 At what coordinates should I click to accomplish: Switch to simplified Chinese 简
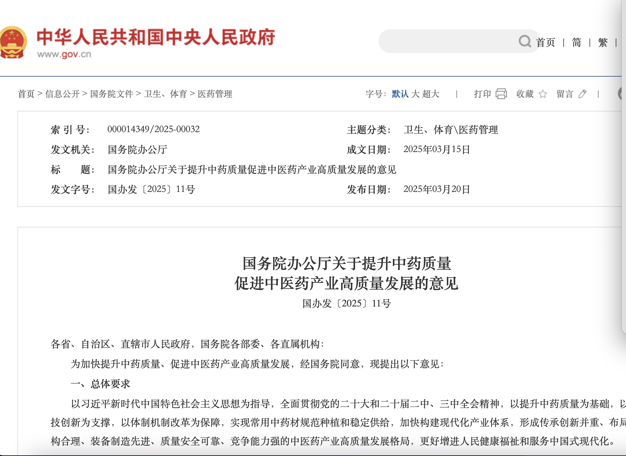point(576,42)
